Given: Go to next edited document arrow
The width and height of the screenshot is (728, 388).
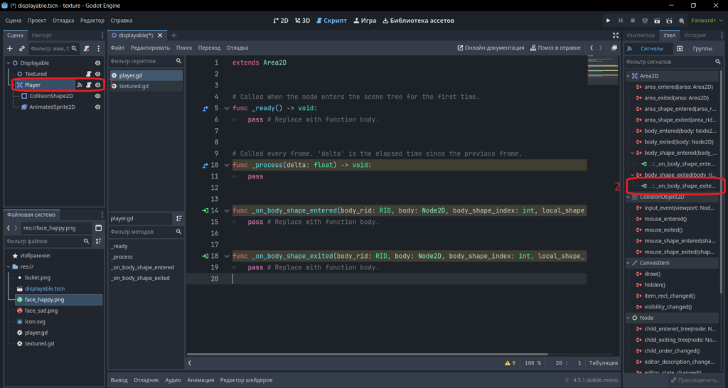Looking at the screenshot, I should coord(600,48).
